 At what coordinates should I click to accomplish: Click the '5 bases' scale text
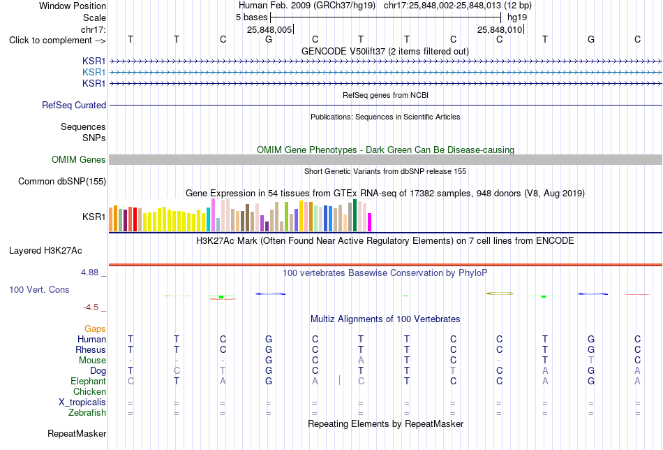[251, 17]
